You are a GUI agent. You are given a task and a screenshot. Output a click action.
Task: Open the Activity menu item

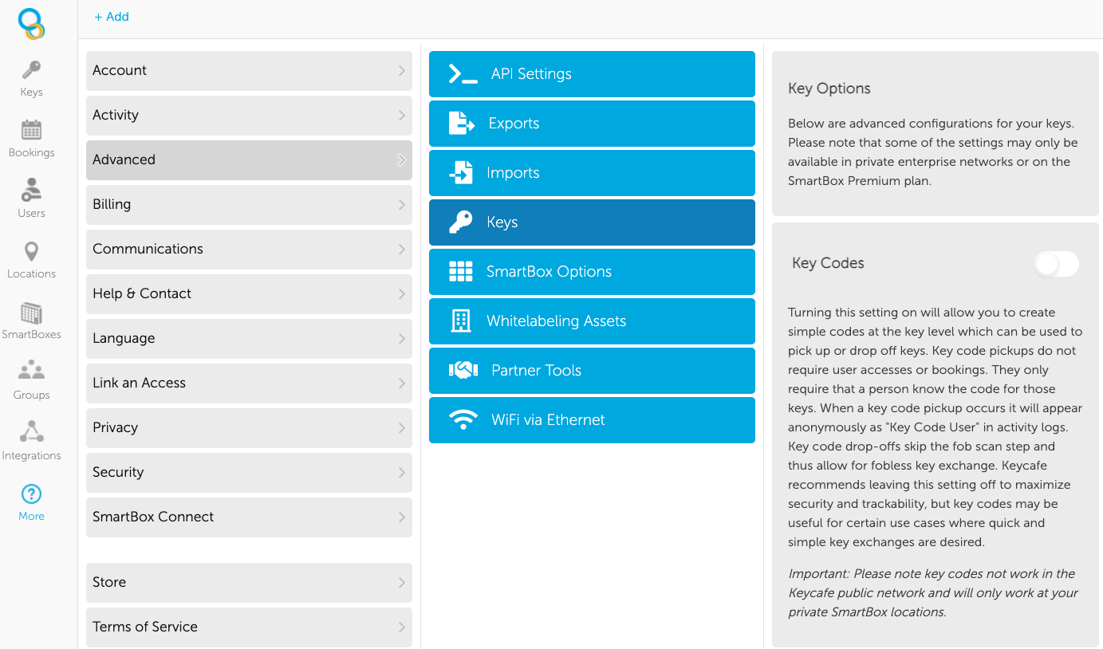[249, 116]
